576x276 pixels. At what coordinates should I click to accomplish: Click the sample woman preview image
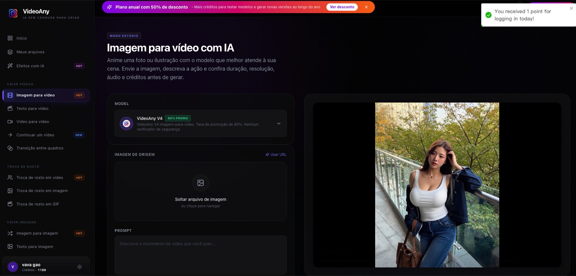pyautogui.click(x=437, y=185)
